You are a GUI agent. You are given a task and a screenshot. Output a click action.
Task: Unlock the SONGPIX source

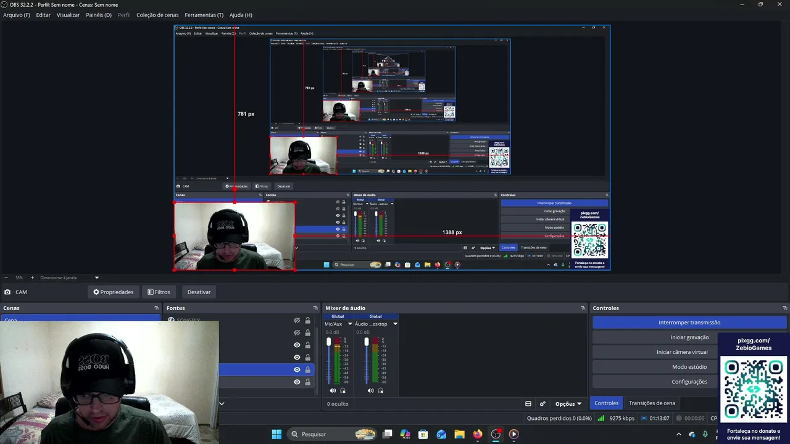pos(307,321)
